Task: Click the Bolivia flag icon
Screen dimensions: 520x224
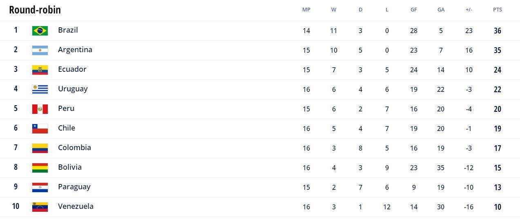Action: [x=40, y=168]
